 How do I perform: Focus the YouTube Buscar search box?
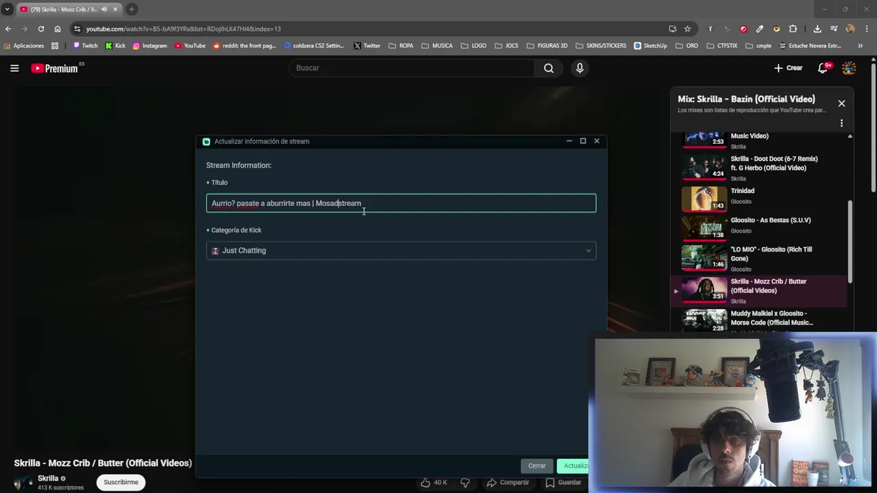pyautogui.click(x=411, y=68)
